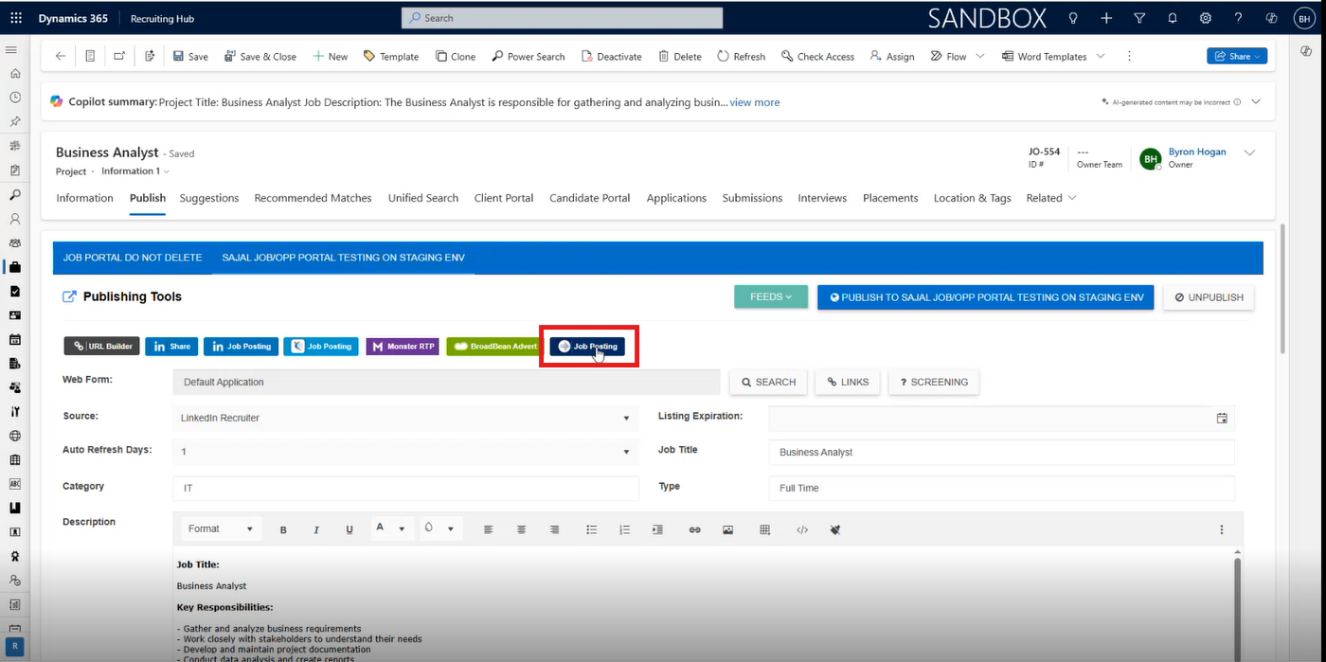Open the Source dropdown showing LinkedIn Recruiter
Image resolution: width=1326 pixels, height=662 pixels.
pos(406,418)
